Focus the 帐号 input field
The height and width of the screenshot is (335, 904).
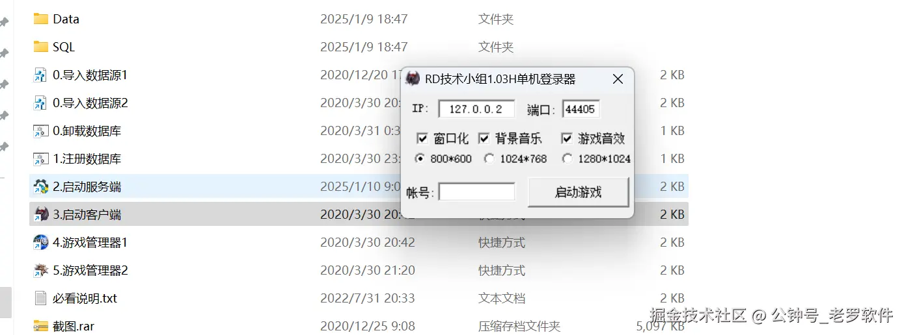click(x=476, y=192)
